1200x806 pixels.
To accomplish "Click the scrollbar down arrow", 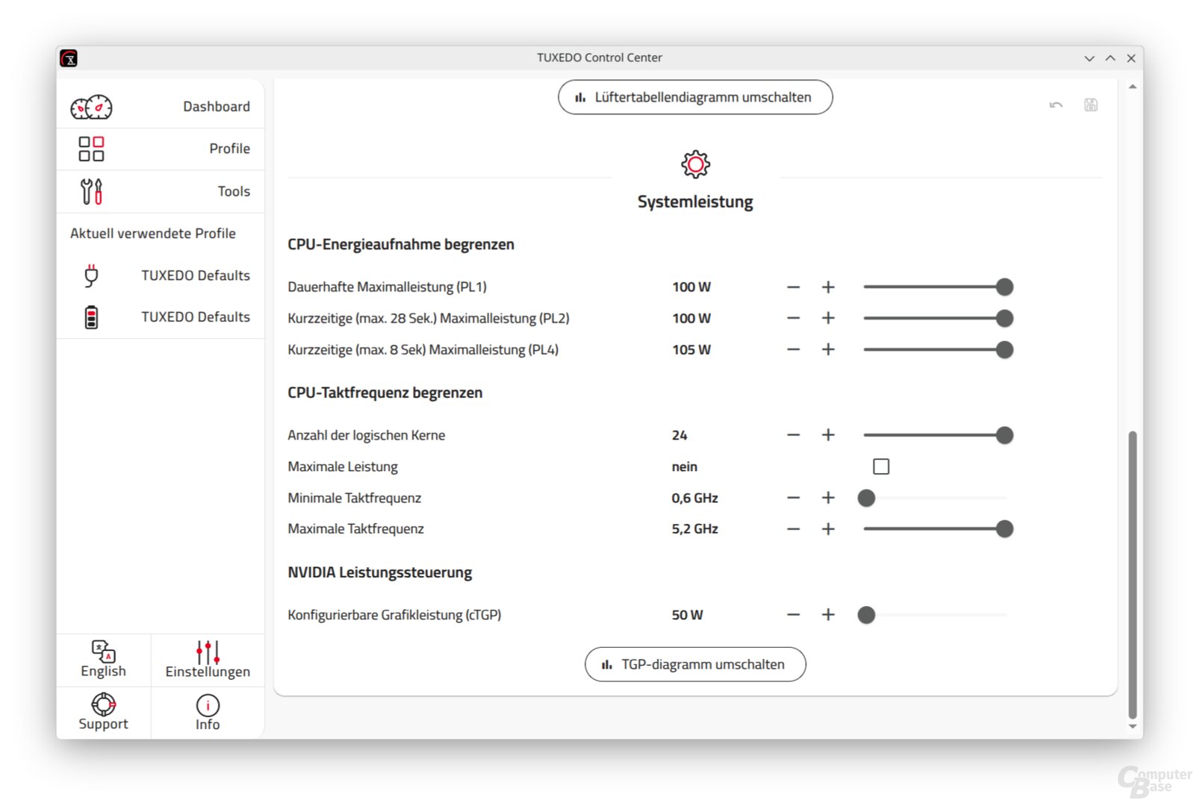I will [x=1133, y=726].
